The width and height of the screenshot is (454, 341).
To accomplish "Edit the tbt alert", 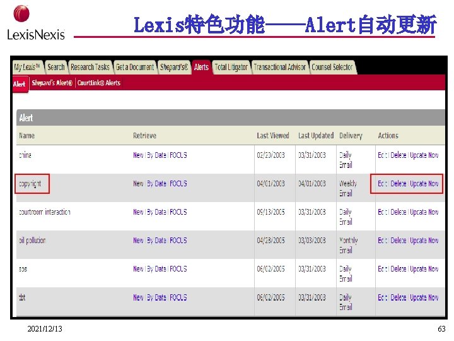I will coord(382,297).
